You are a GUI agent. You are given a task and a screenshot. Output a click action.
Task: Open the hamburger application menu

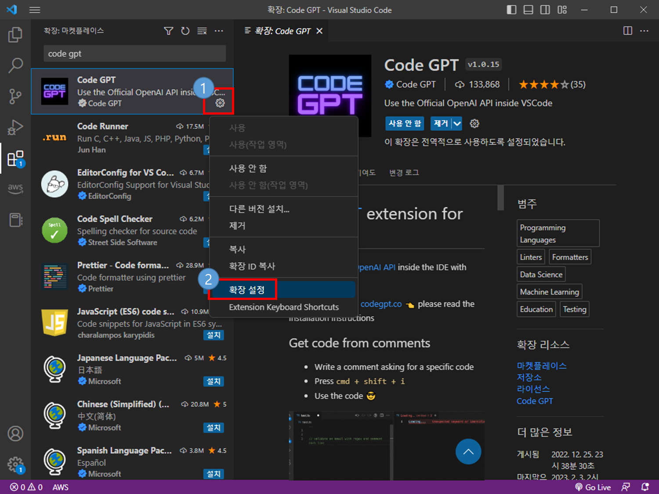click(x=35, y=10)
